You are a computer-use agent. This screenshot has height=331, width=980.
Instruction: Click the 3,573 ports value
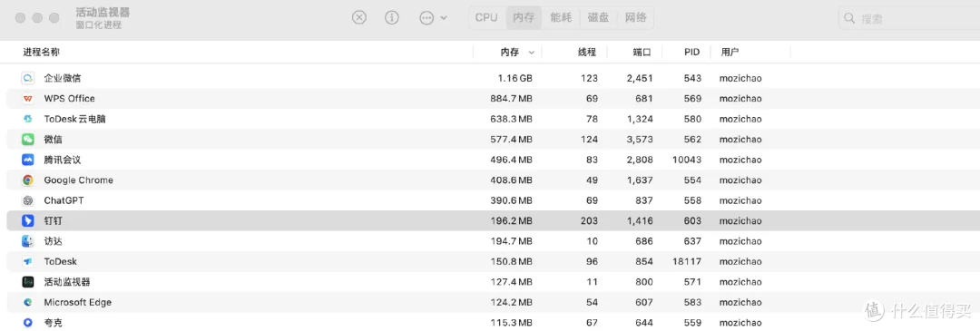pos(640,140)
